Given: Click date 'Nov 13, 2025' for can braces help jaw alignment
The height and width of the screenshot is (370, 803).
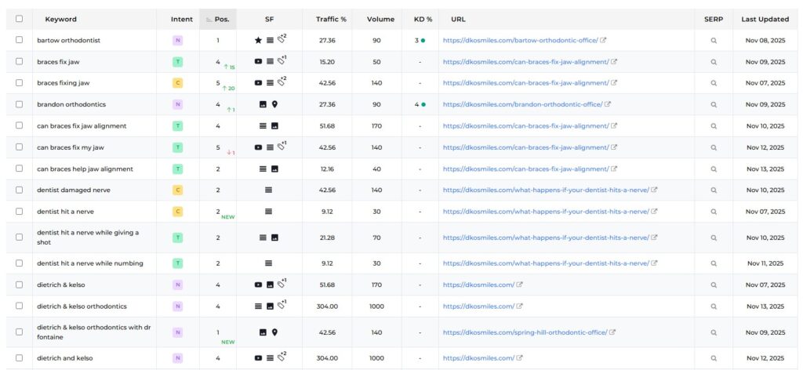Looking at the screenshot, I should coord(765,169).
